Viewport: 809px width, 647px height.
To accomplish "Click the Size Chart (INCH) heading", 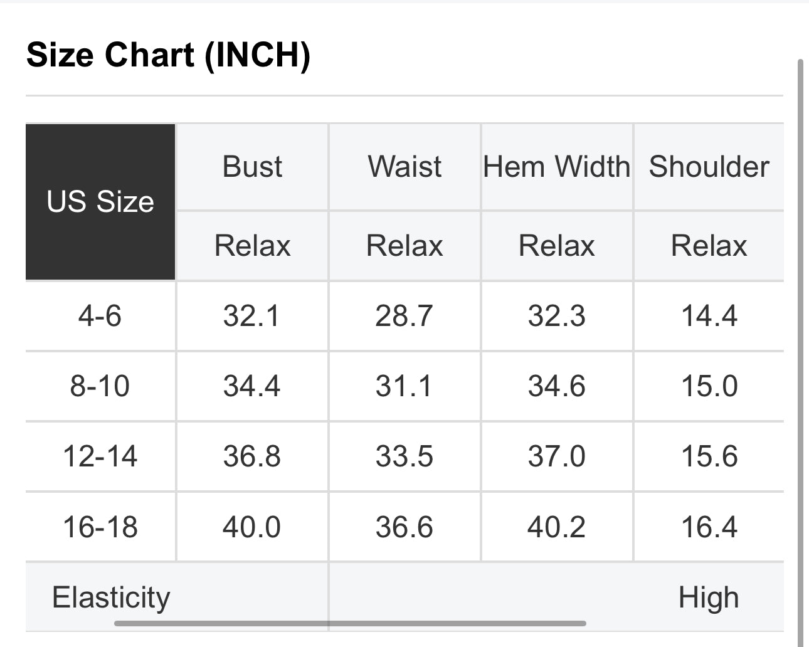I will pos(168,55).
